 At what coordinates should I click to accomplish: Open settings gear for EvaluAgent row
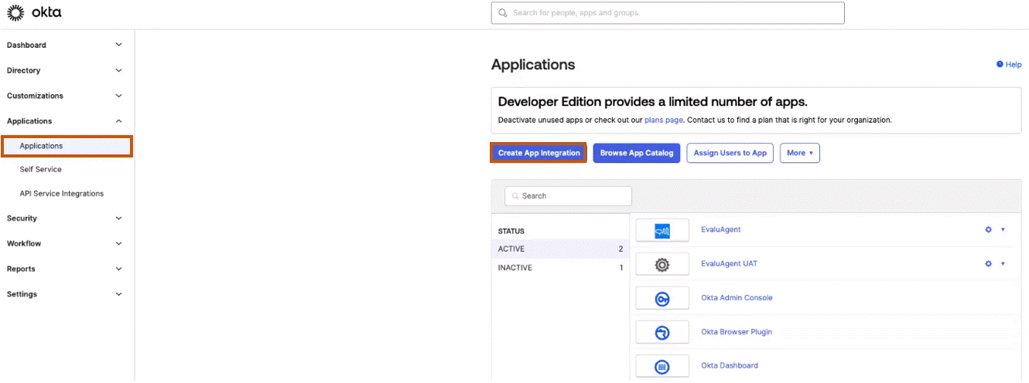(988, 230)
